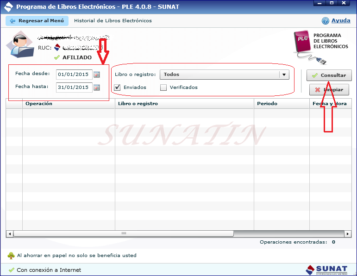This screenshot has width=357, height=276.
Task: Click the SUNAT logo in title bar
Action: pos(8,7)
